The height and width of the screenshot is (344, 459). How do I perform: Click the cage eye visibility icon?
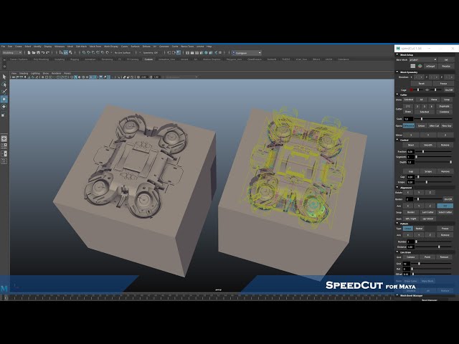click(427, 90)
